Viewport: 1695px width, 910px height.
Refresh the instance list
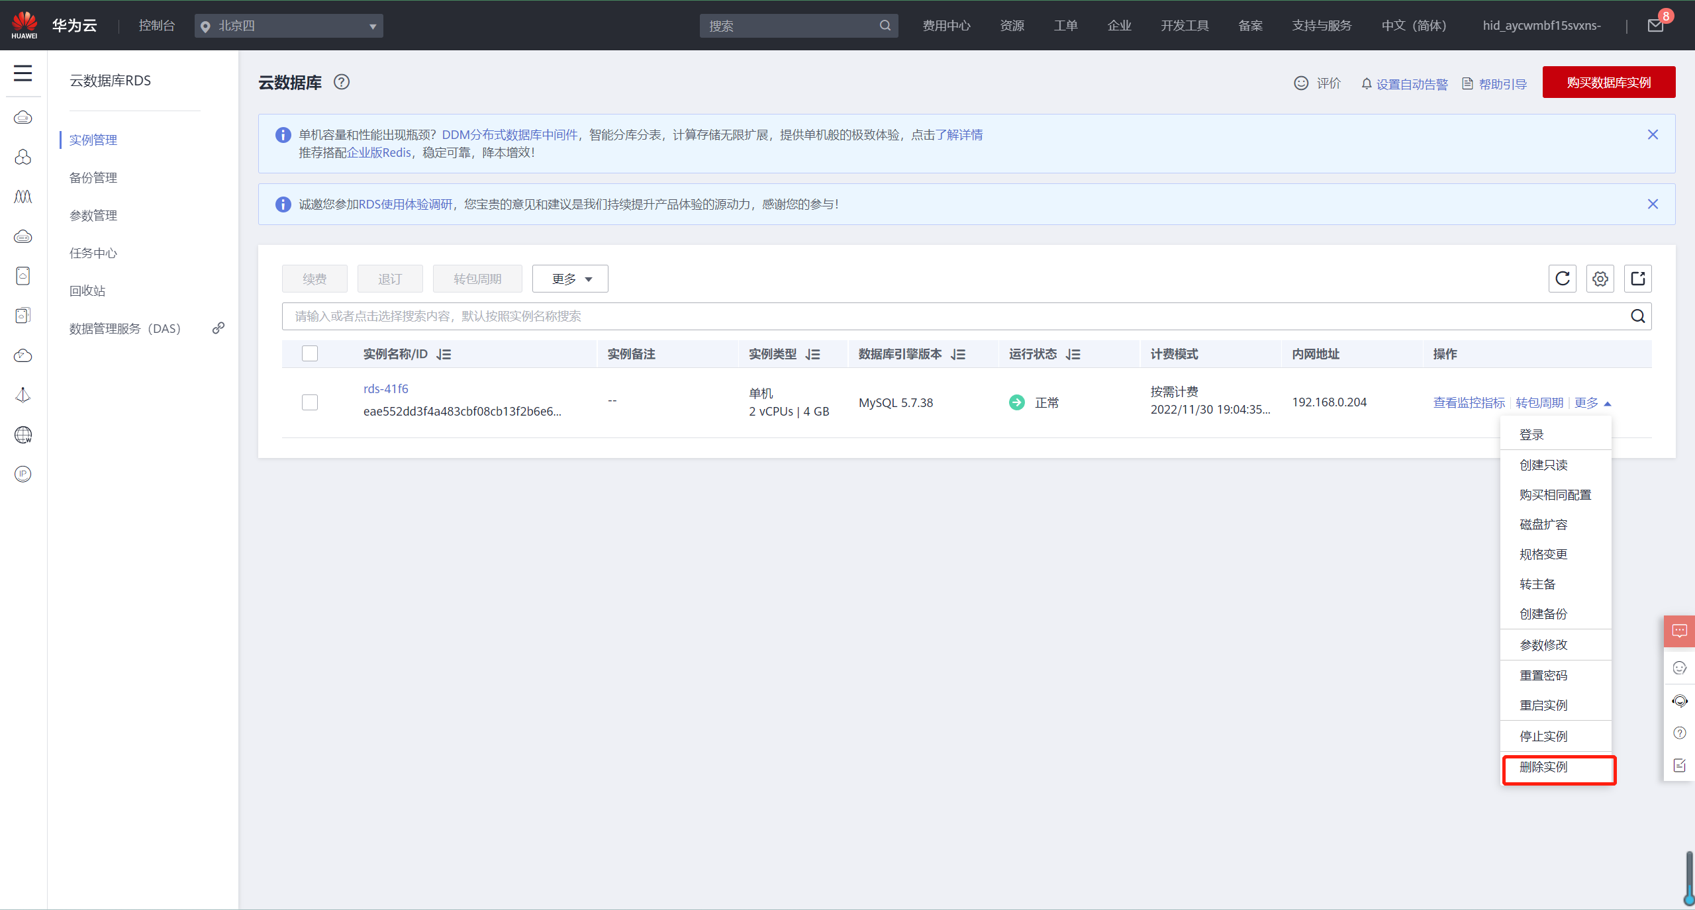click(1563, 279)
